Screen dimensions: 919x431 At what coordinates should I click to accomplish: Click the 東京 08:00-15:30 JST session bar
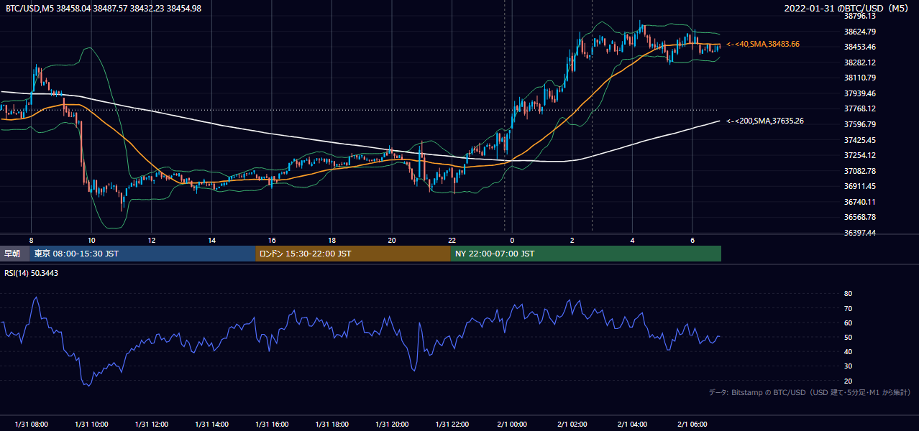[142, 254]
